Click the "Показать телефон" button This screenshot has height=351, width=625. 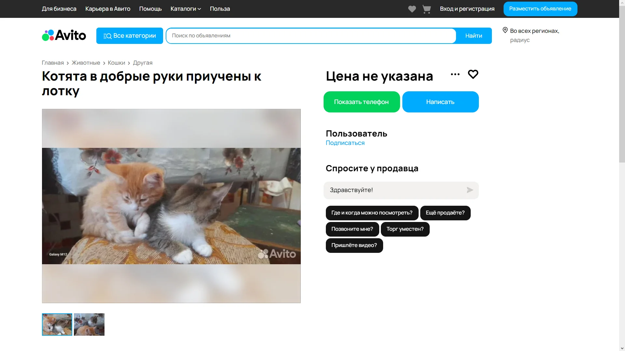(361, 102)
